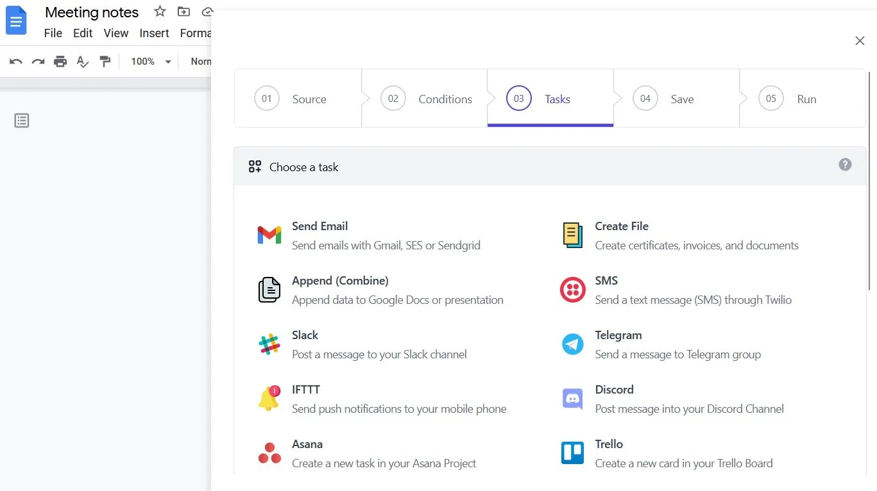The width and height of the screenshot is (877, 491).
Task: Open the File menu
Action: (53, 33)
